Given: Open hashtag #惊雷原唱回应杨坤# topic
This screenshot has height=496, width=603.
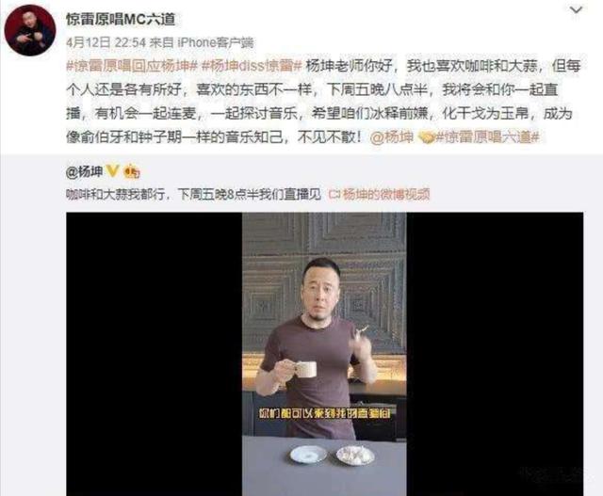Looking at the screenshot, I should (132, 66).
